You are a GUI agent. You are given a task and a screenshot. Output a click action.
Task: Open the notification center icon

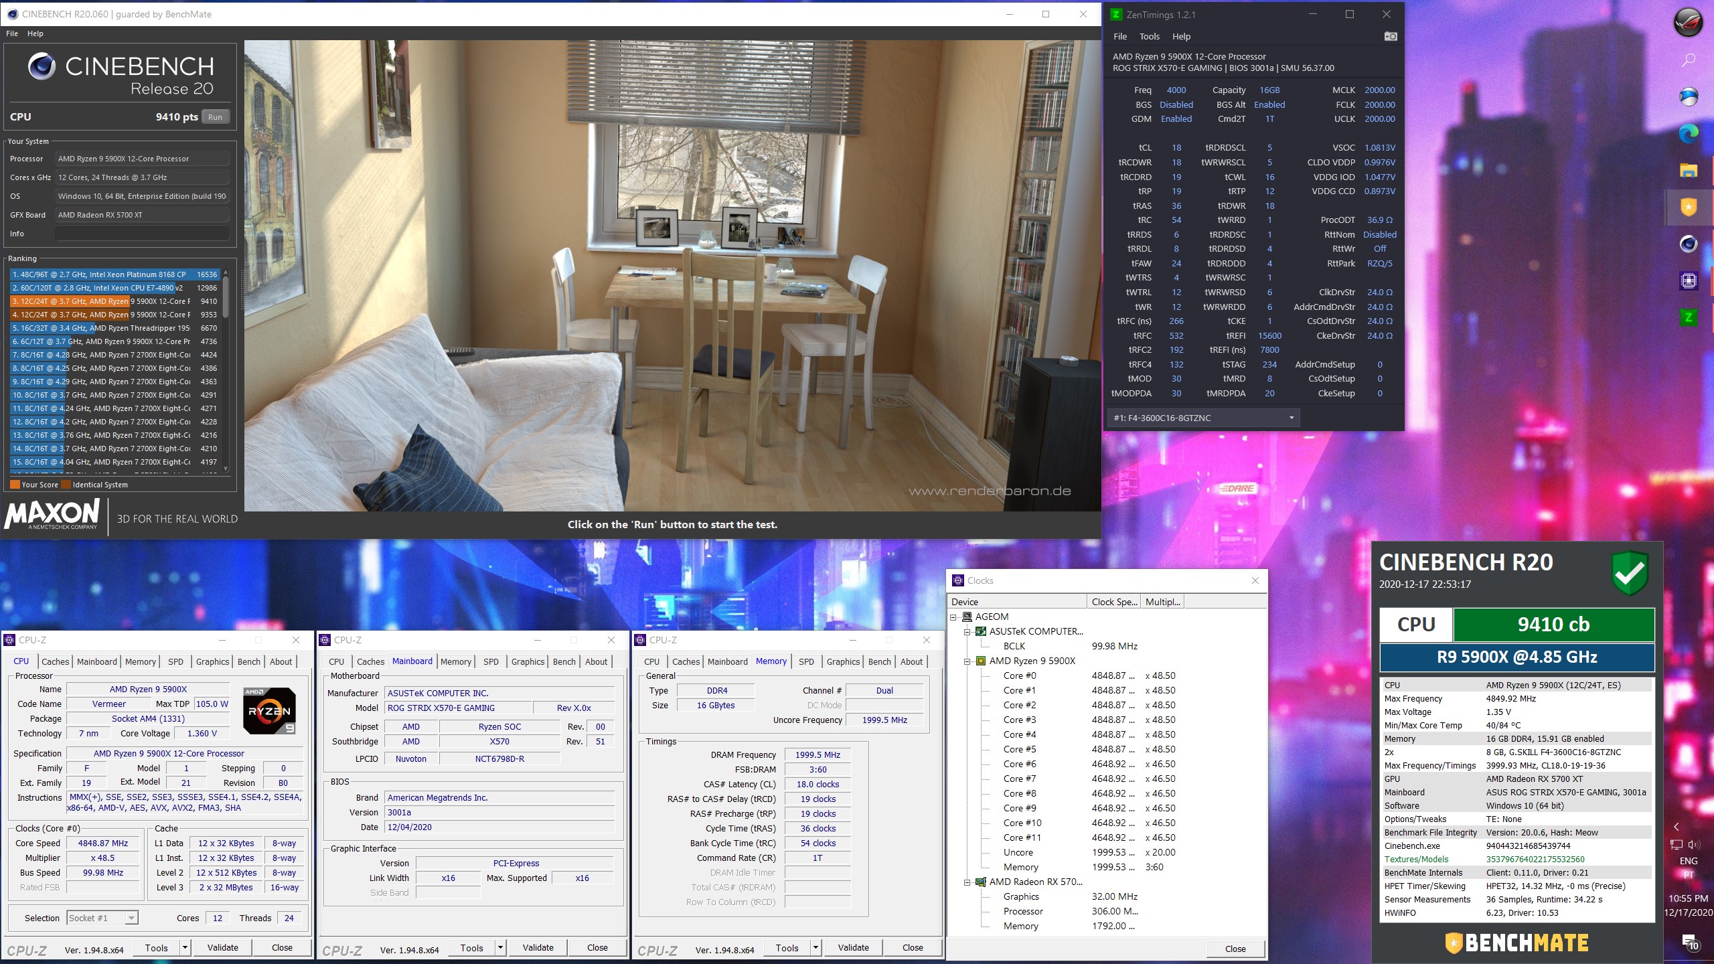[1690, 943]
